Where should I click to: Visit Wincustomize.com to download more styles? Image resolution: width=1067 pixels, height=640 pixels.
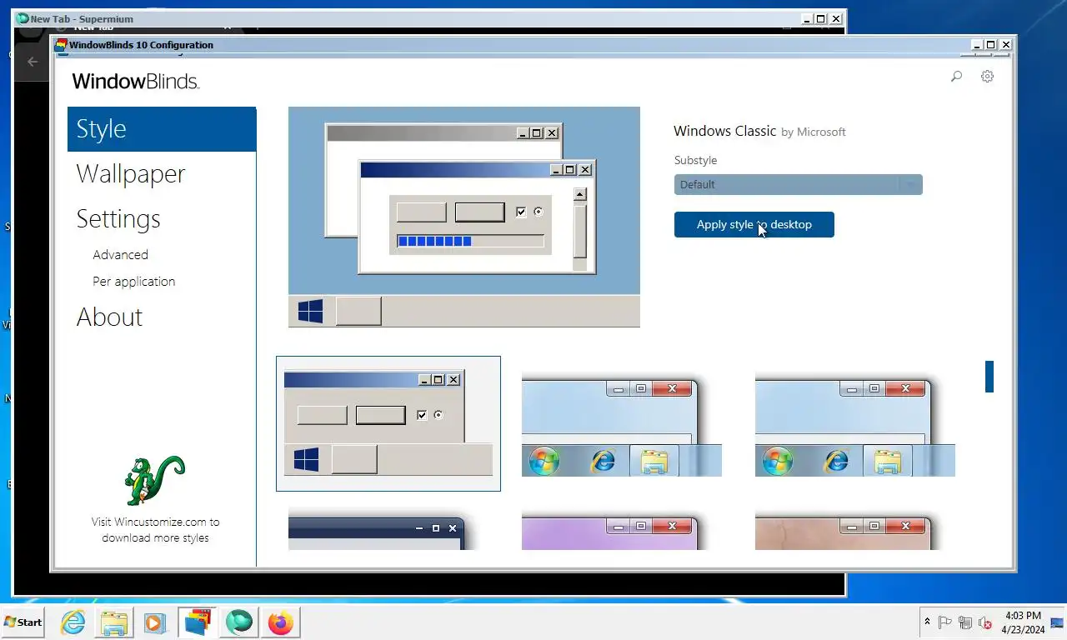point(155,530)
